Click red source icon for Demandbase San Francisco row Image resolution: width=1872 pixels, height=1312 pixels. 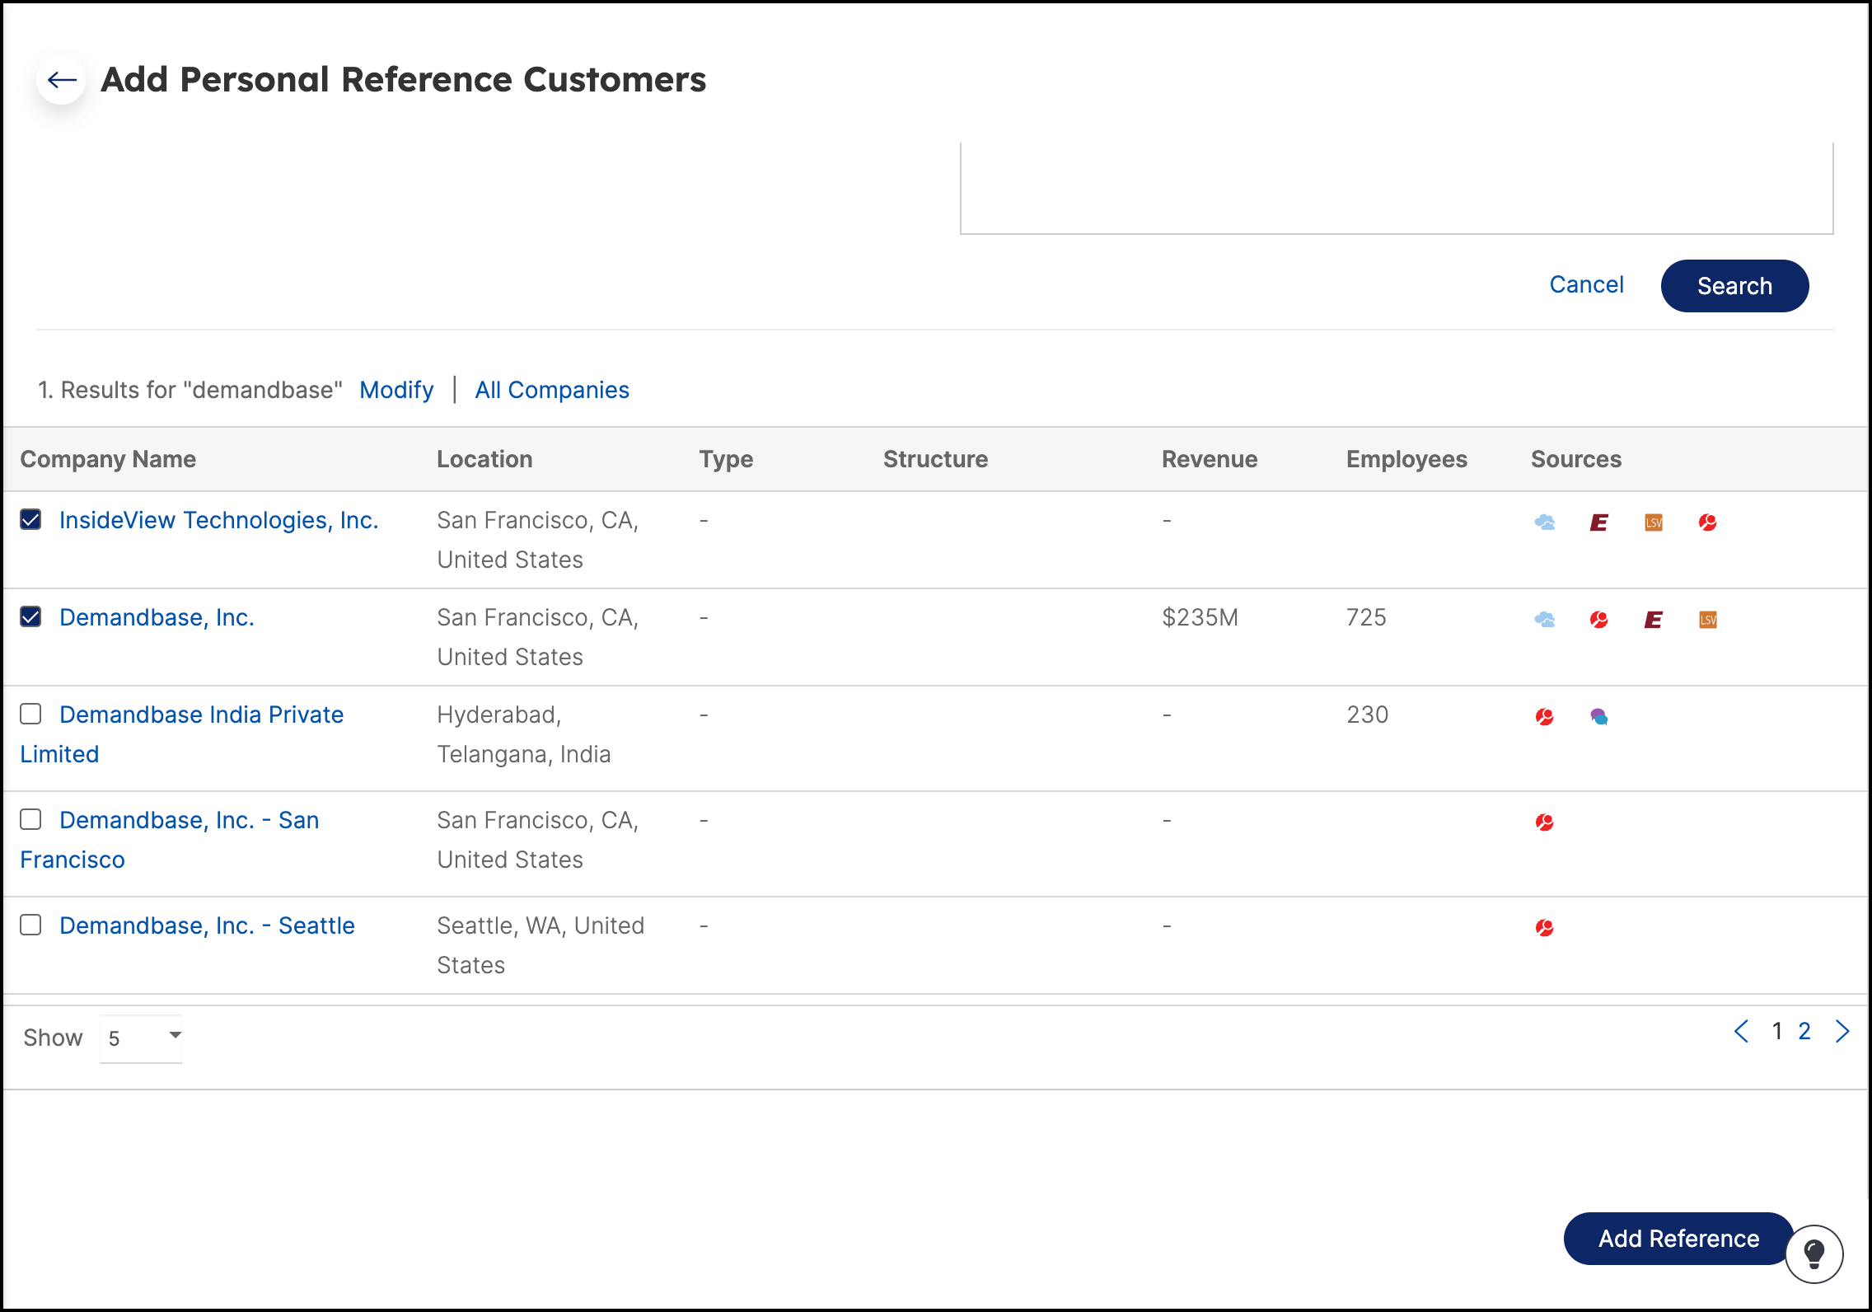[1545, 822]
